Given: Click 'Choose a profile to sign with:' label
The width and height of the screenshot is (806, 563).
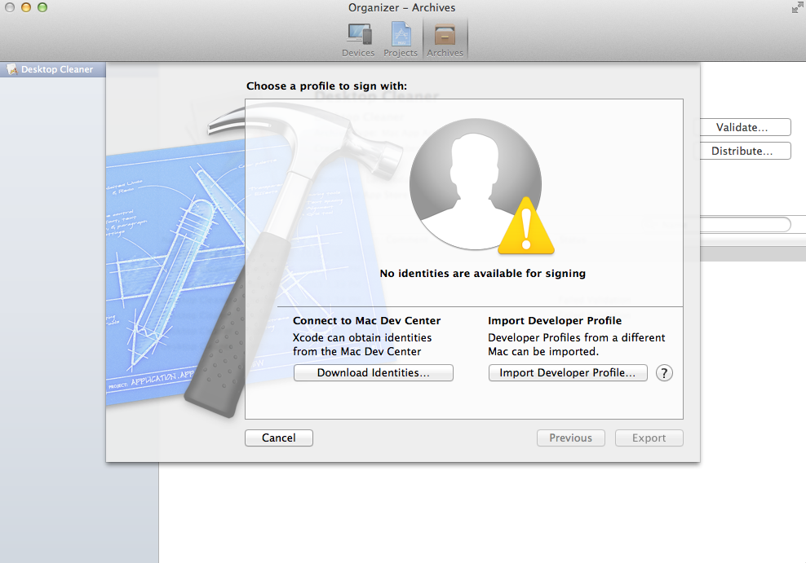Looking at the screenshot, I should pos(326,86).
